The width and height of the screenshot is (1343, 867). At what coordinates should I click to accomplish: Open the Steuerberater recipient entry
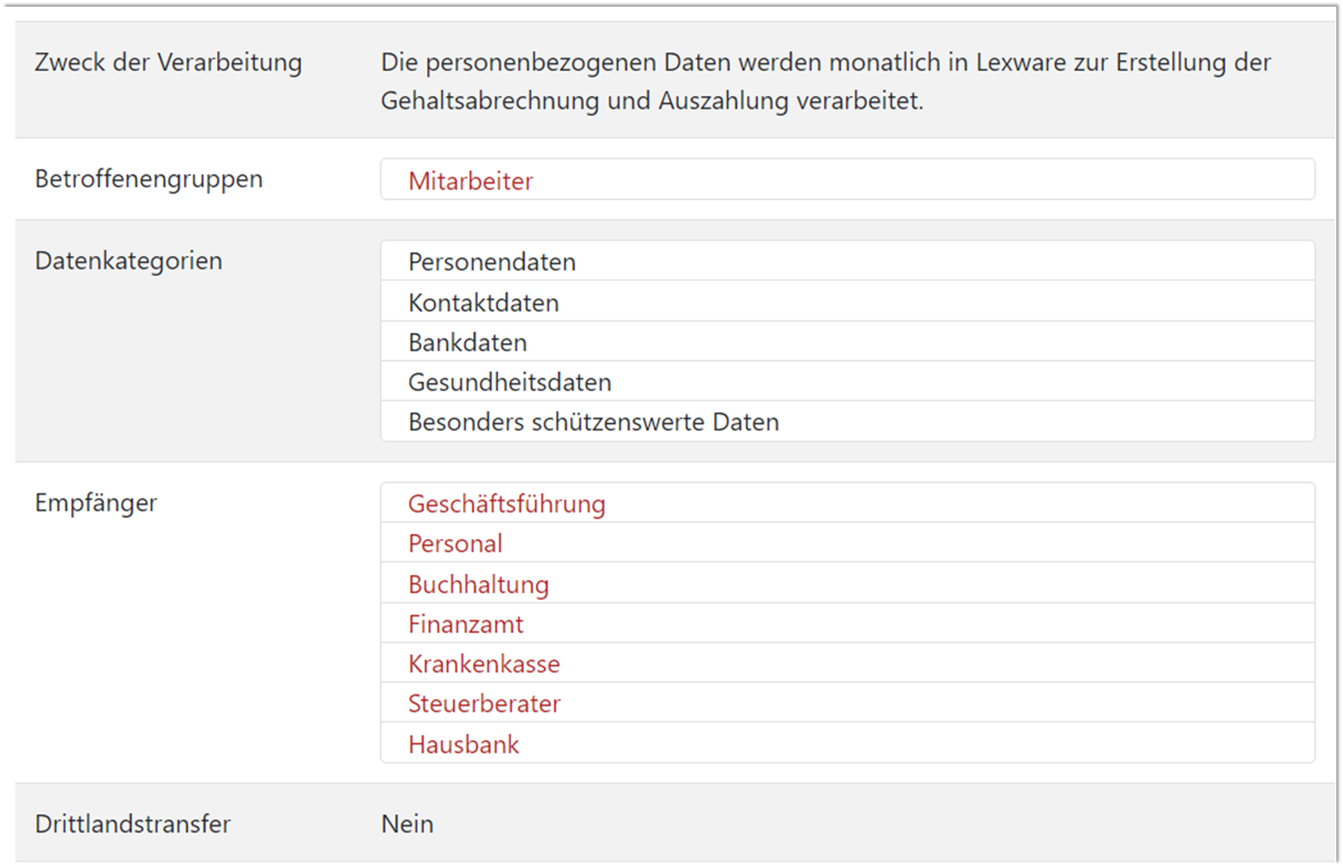(x=484, y=704)
